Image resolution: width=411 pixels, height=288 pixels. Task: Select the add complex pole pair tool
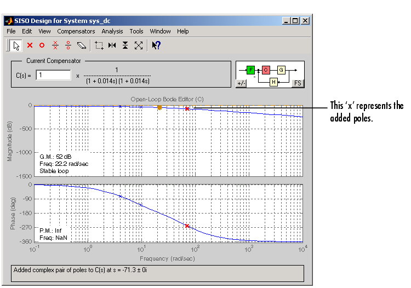[55, 45]
